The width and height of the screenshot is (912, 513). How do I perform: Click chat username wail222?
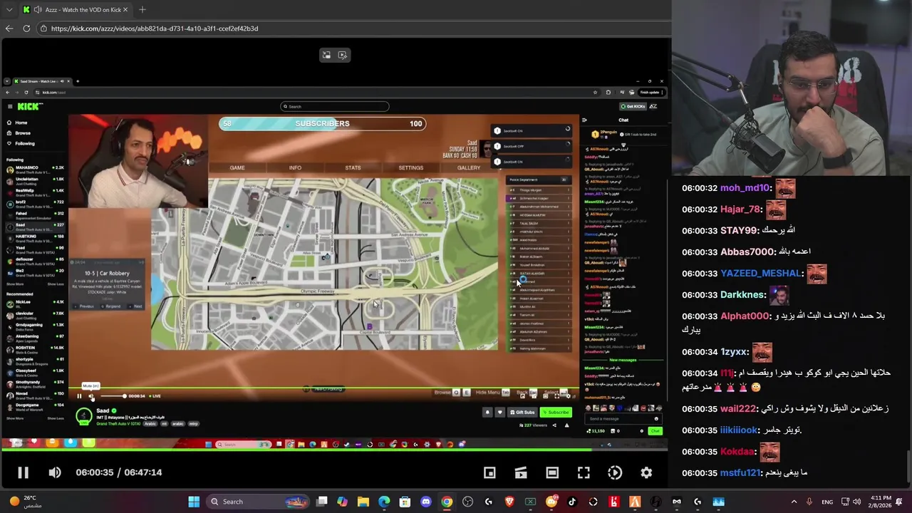click(x=737, y=409)
